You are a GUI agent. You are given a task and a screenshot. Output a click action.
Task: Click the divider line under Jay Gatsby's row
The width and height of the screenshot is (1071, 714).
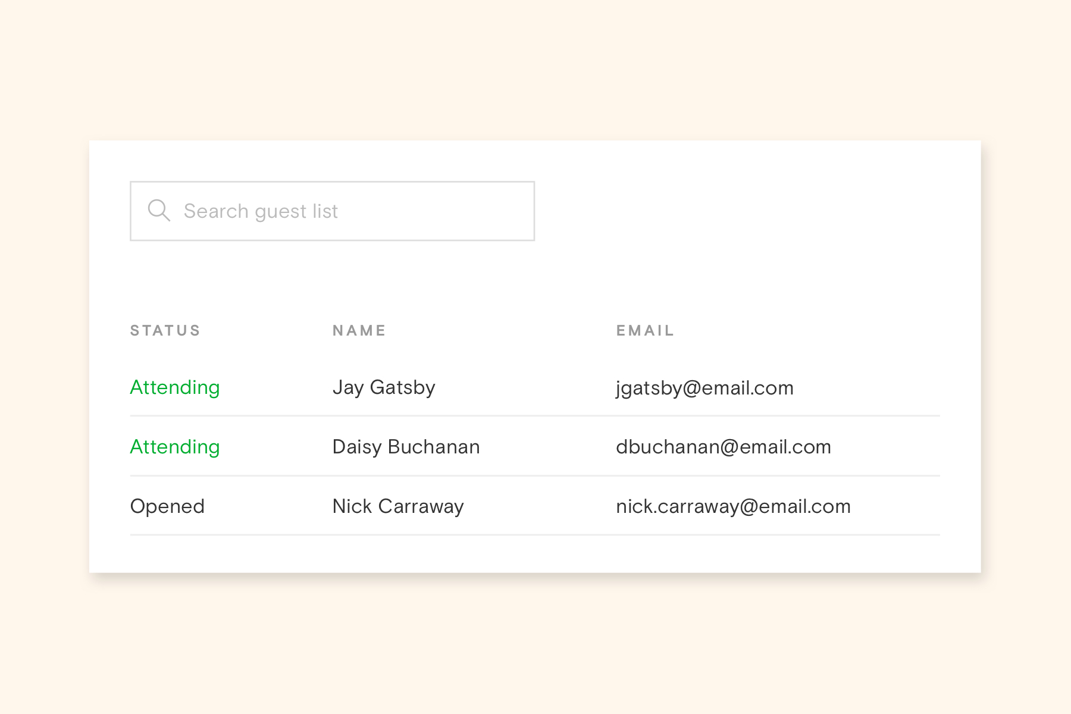535,416
